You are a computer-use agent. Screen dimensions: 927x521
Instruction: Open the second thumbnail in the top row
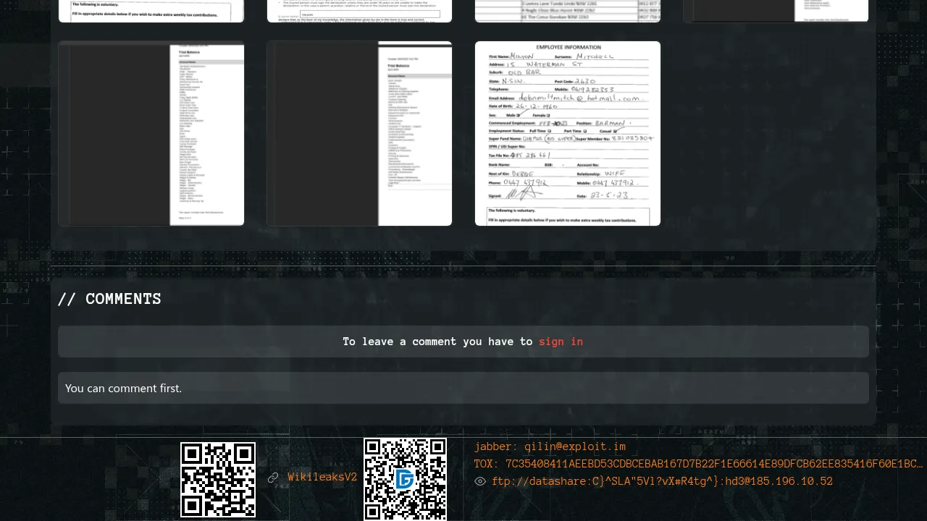pos(359,11)
